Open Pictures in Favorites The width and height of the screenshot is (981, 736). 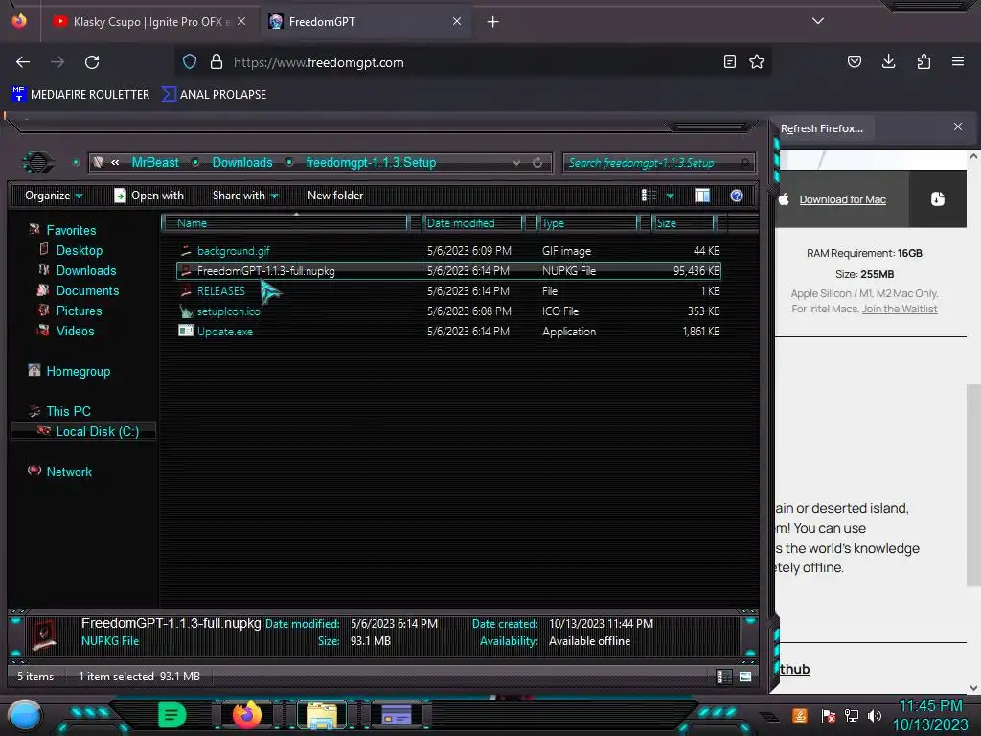click(x=79, y=311)
